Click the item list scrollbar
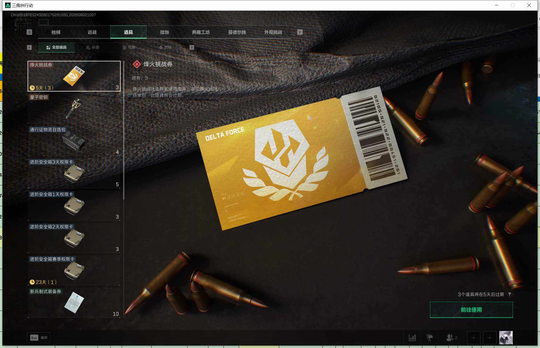The width and height of the screenshot is (540, 348). coord(123,130)
